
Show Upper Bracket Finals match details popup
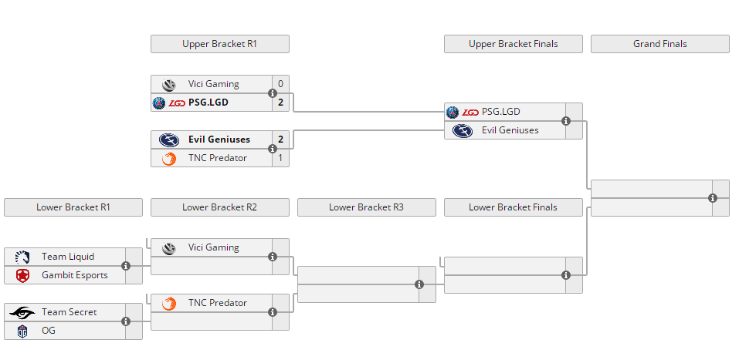(566, 121)
